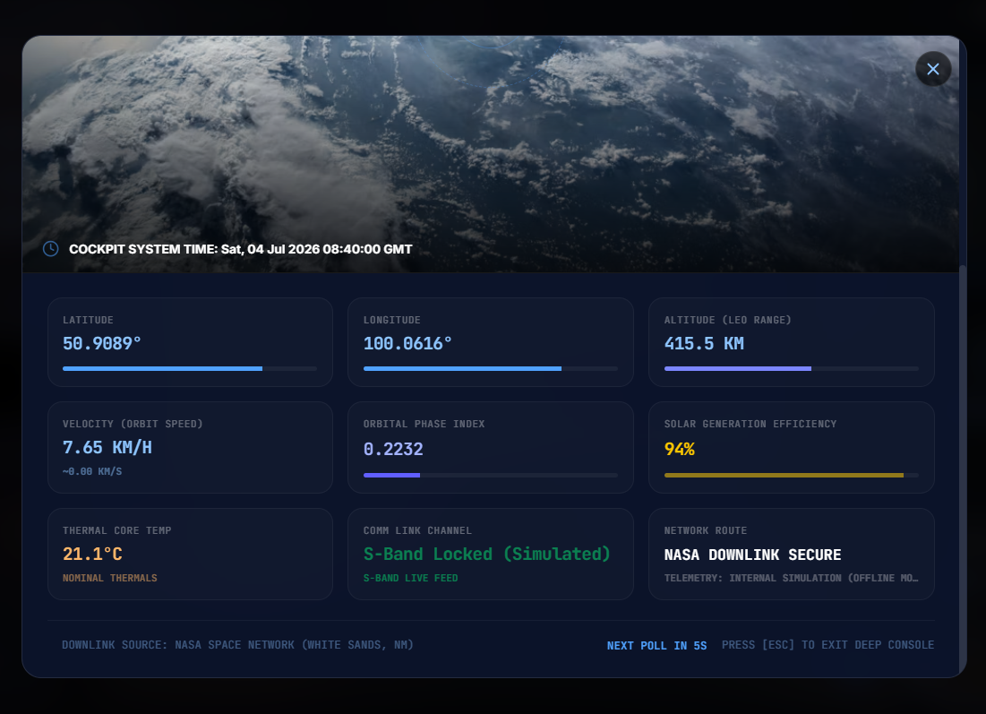This screenshot has height=714, width=986.
Task: Click the latitude value 50.9089°
Action: (x=102, y=343)
